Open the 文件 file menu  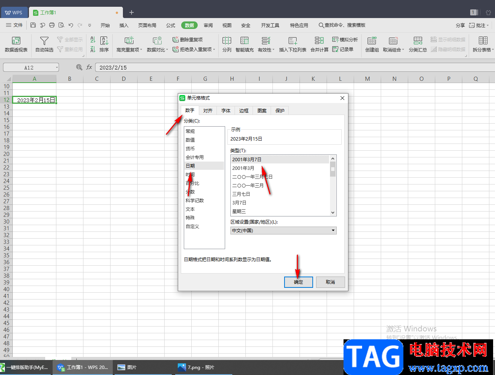pos(14,25)
